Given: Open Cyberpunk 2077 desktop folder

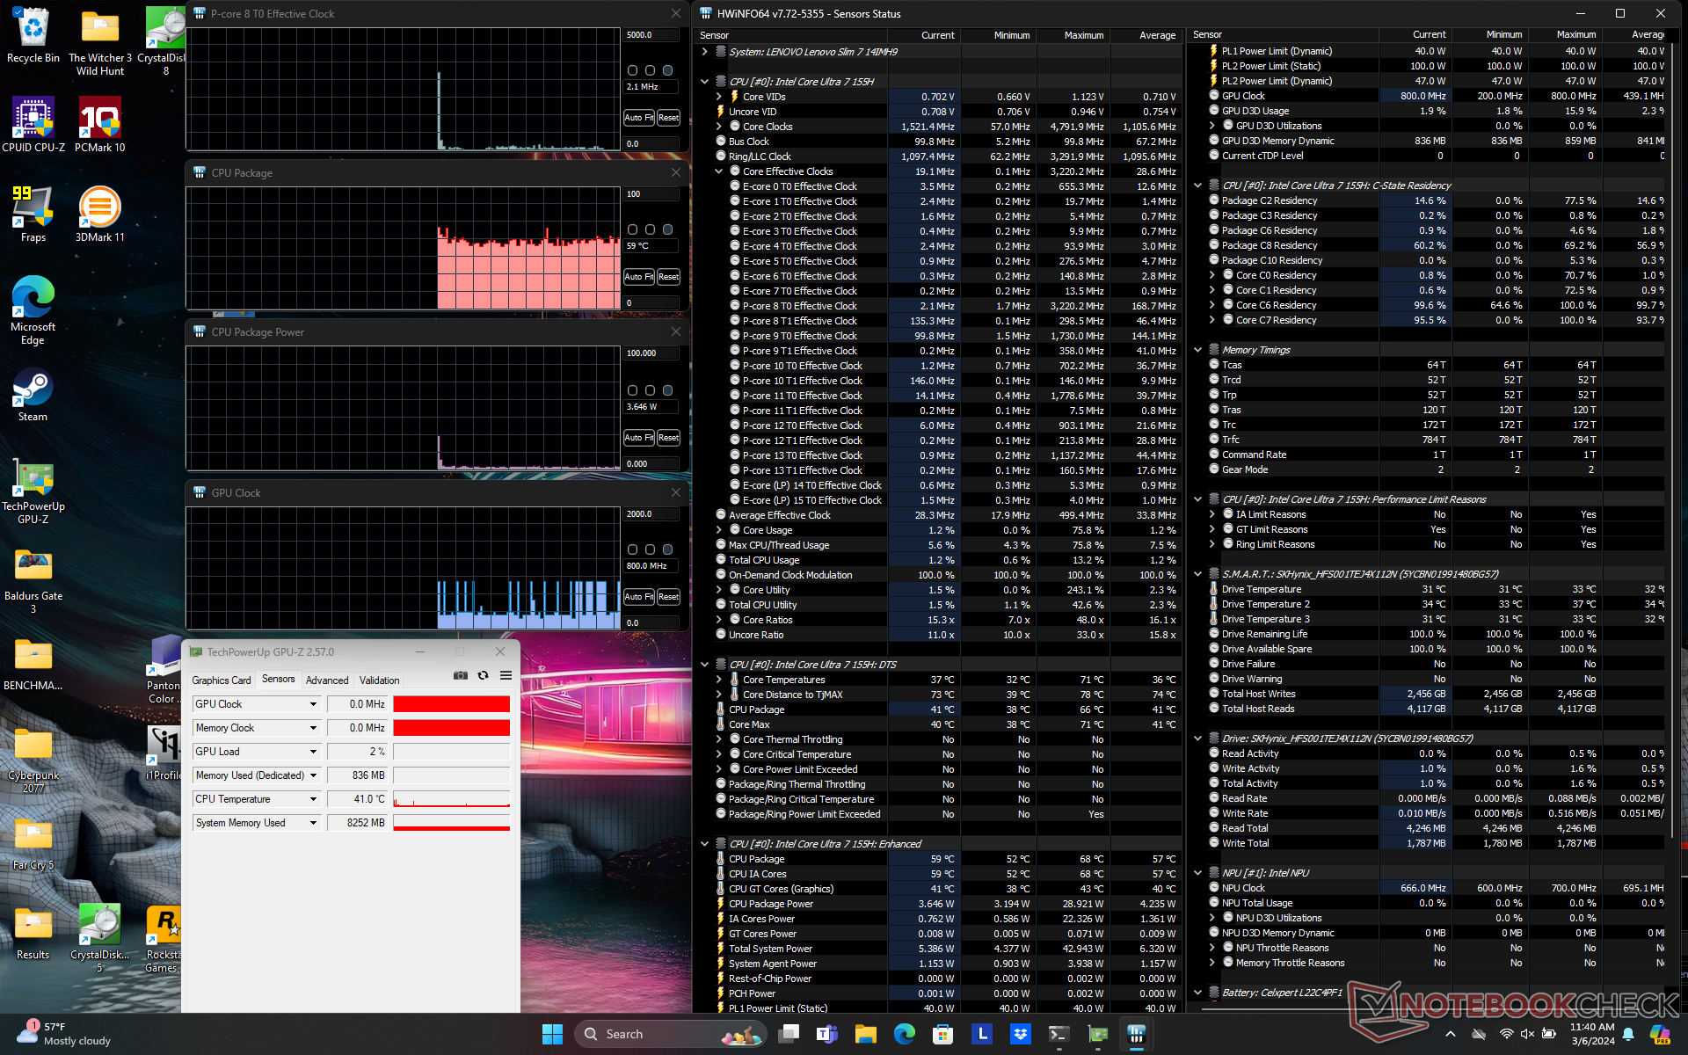Looking at the screenshot, I should (33, 759).
